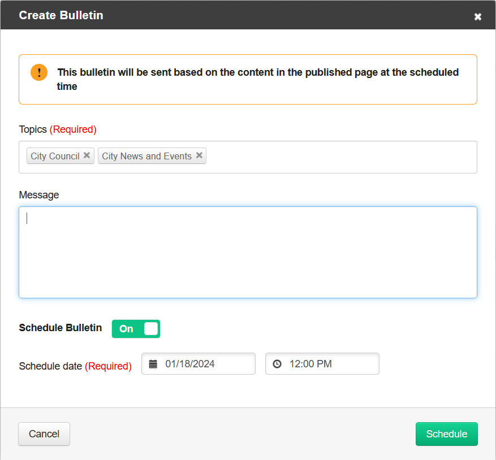Open the Topics selection field
This screenshot has width=496, height=460.
click(339, 157)
